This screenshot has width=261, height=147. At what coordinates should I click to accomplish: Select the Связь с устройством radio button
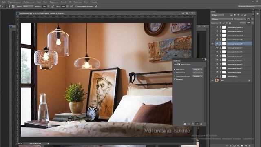point(175,76)
